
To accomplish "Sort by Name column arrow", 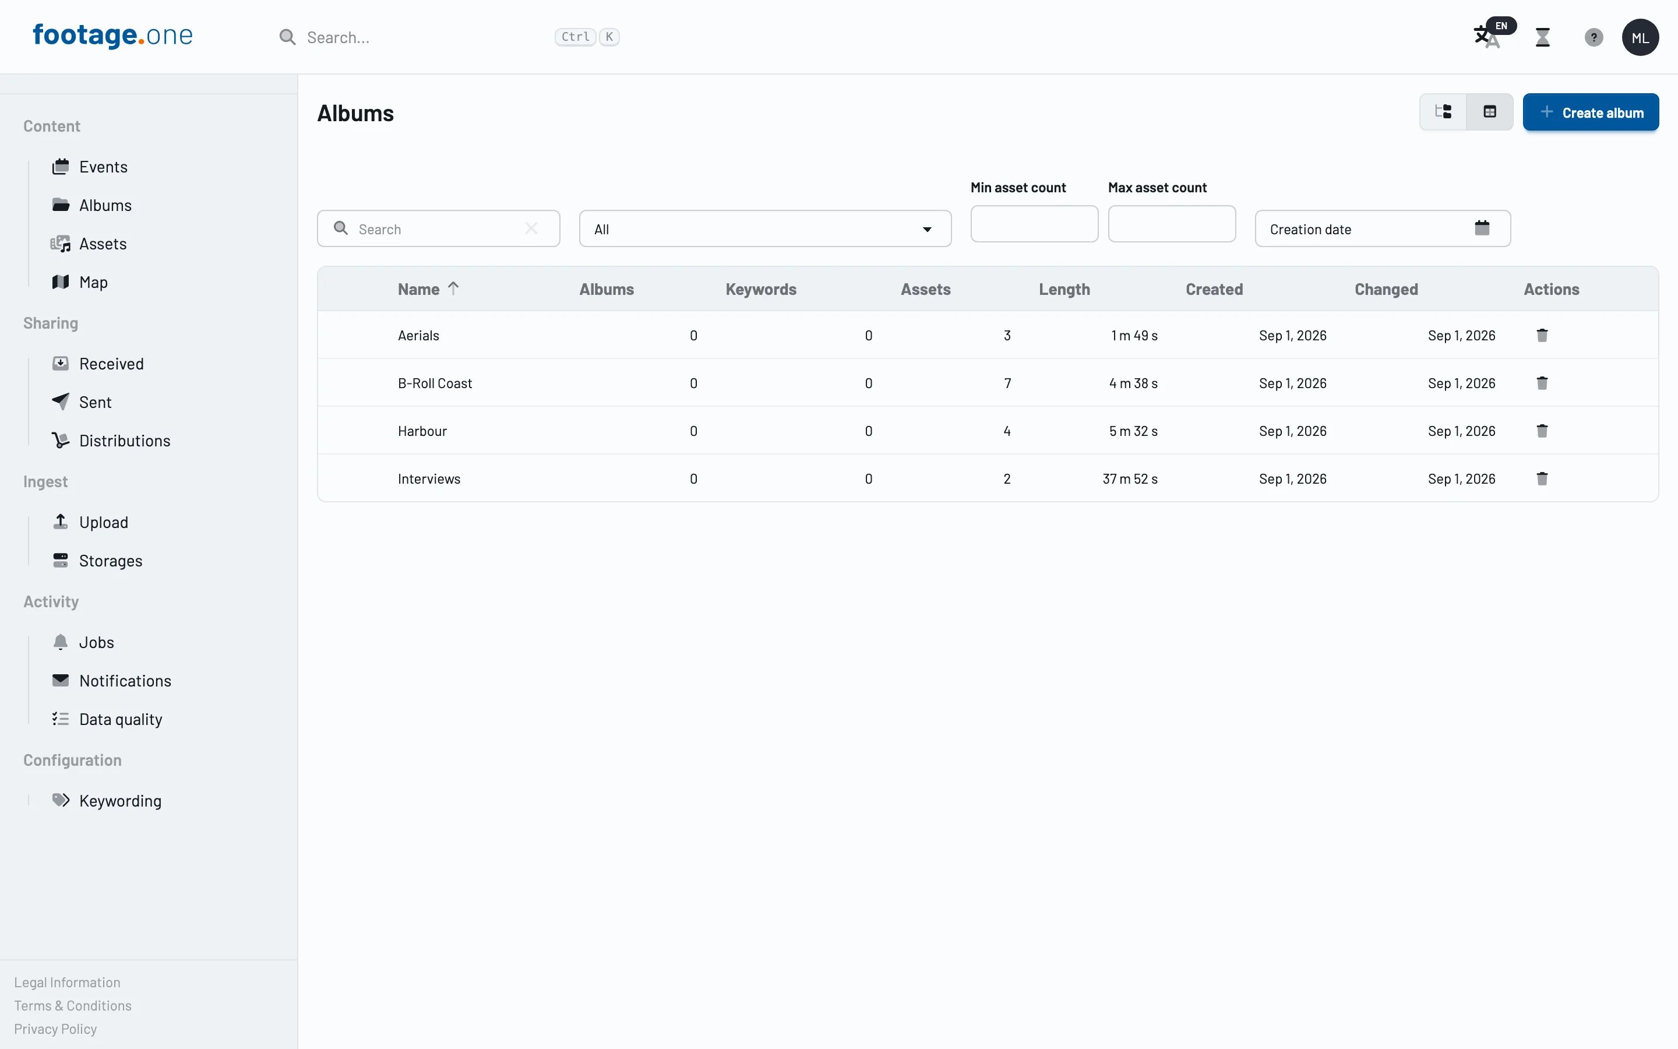I will [x=453, y=288].
